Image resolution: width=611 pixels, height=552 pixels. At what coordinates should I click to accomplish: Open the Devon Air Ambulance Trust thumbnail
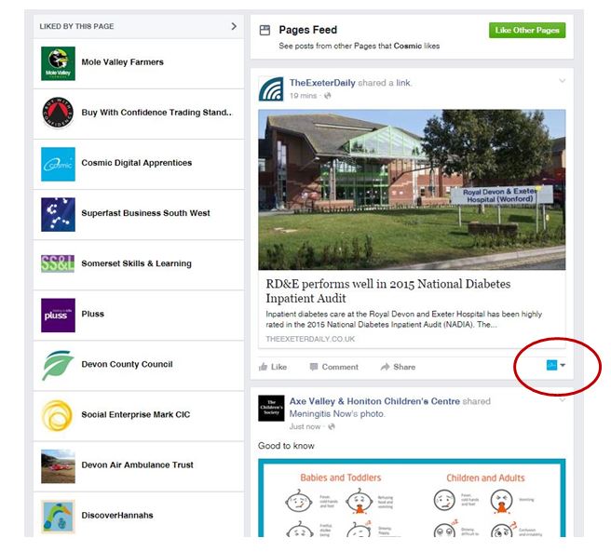coord(58,466)
